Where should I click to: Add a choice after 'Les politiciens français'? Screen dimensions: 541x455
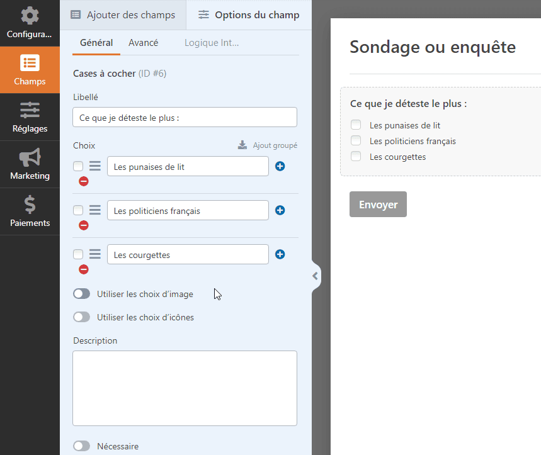point(280,210)
